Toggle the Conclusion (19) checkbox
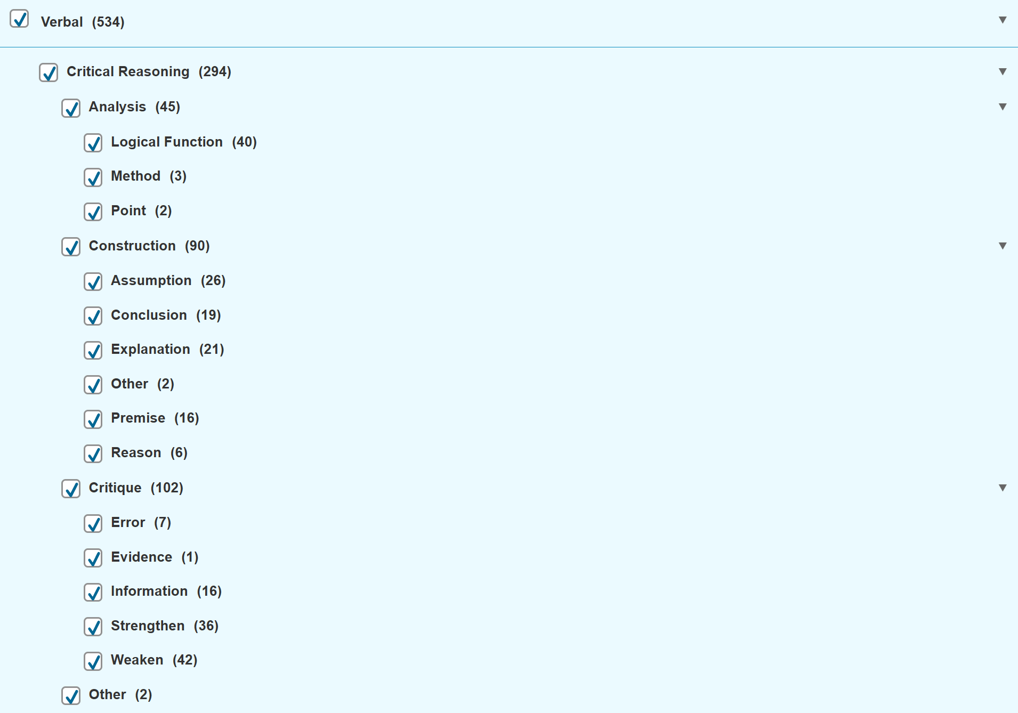The image size is (1018, 713). tap(93, 316)
